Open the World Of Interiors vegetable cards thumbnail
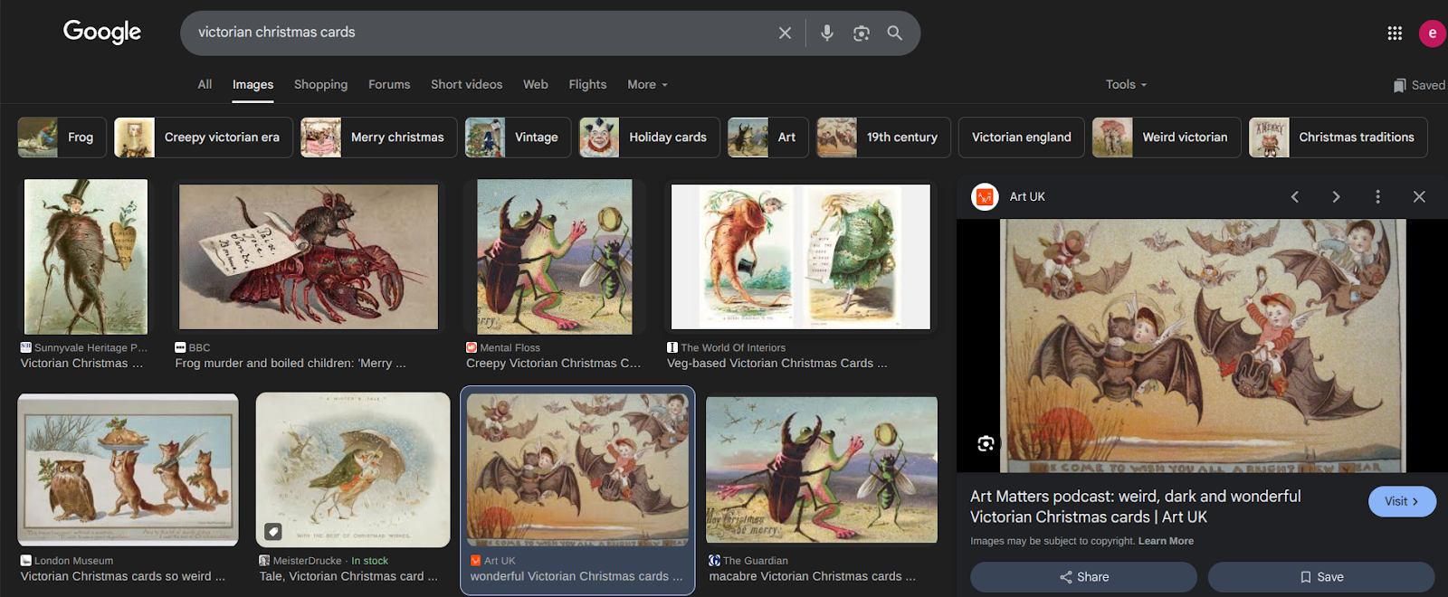Viewport: 1448px width, 597px height. pyautogui.click(x=800, y=257)
